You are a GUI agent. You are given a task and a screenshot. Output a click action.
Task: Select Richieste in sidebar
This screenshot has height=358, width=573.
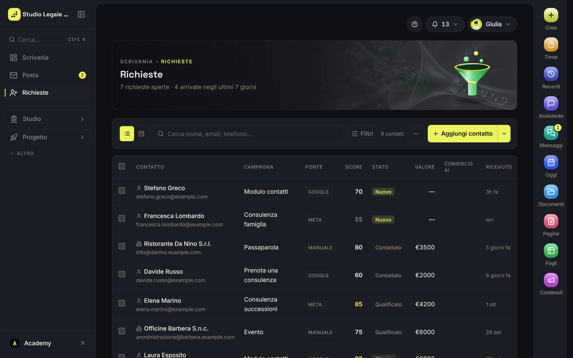point(48,93)
